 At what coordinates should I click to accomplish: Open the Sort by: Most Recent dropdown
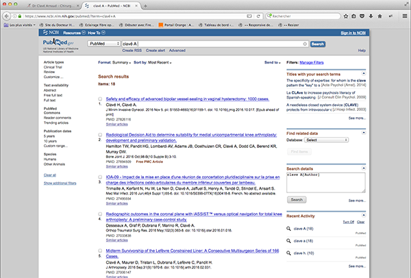click(153, 62)
